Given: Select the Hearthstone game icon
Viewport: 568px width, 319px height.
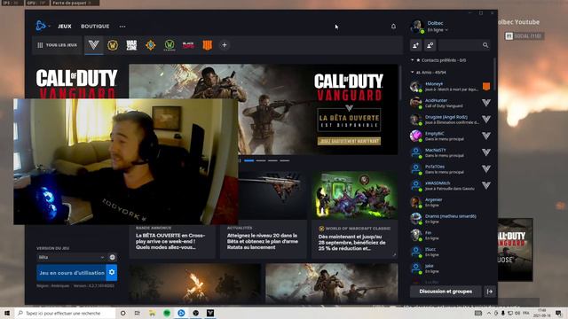Looking at the screenshot, I should coord(151,45).
